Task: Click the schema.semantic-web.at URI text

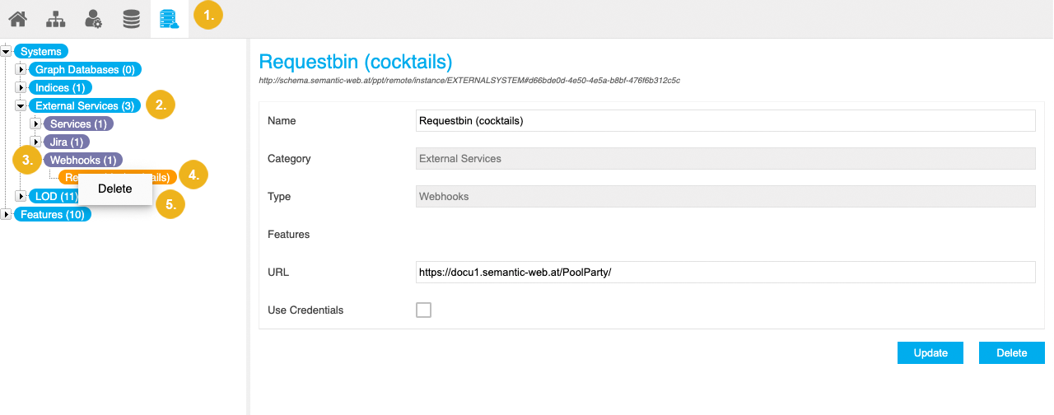Action: [x=469, y=81]
